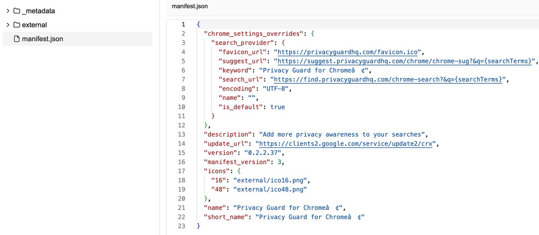Click the "search_provider" key
Screen dimensions: 539x235
pyautogui.click(x=242, y=43)
